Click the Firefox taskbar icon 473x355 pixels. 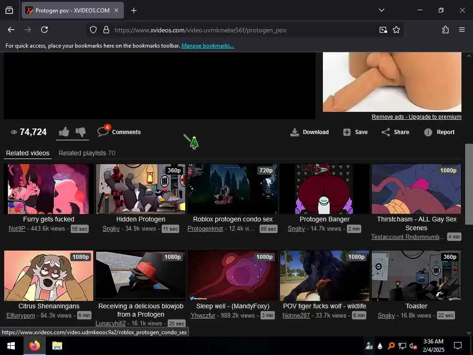point(34,346)
